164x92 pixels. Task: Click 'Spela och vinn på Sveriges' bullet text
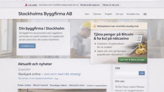pos(111,51)
